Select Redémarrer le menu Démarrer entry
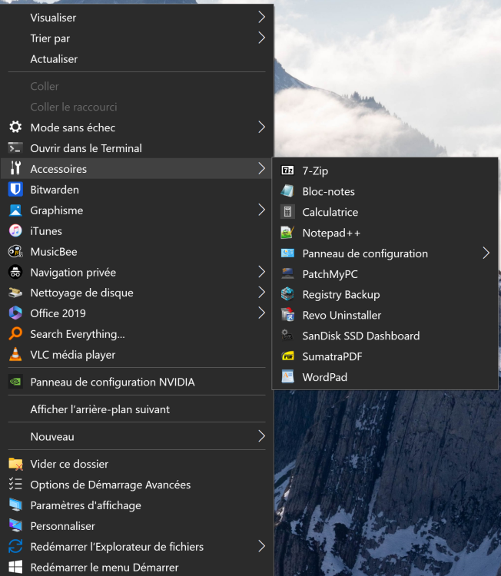This screenshot has width=501, height=576. click(x=137, y=568)
